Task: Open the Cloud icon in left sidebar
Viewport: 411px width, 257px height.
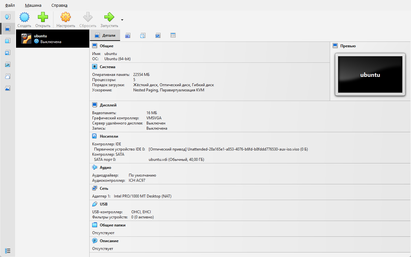Action: coord(8,76)
